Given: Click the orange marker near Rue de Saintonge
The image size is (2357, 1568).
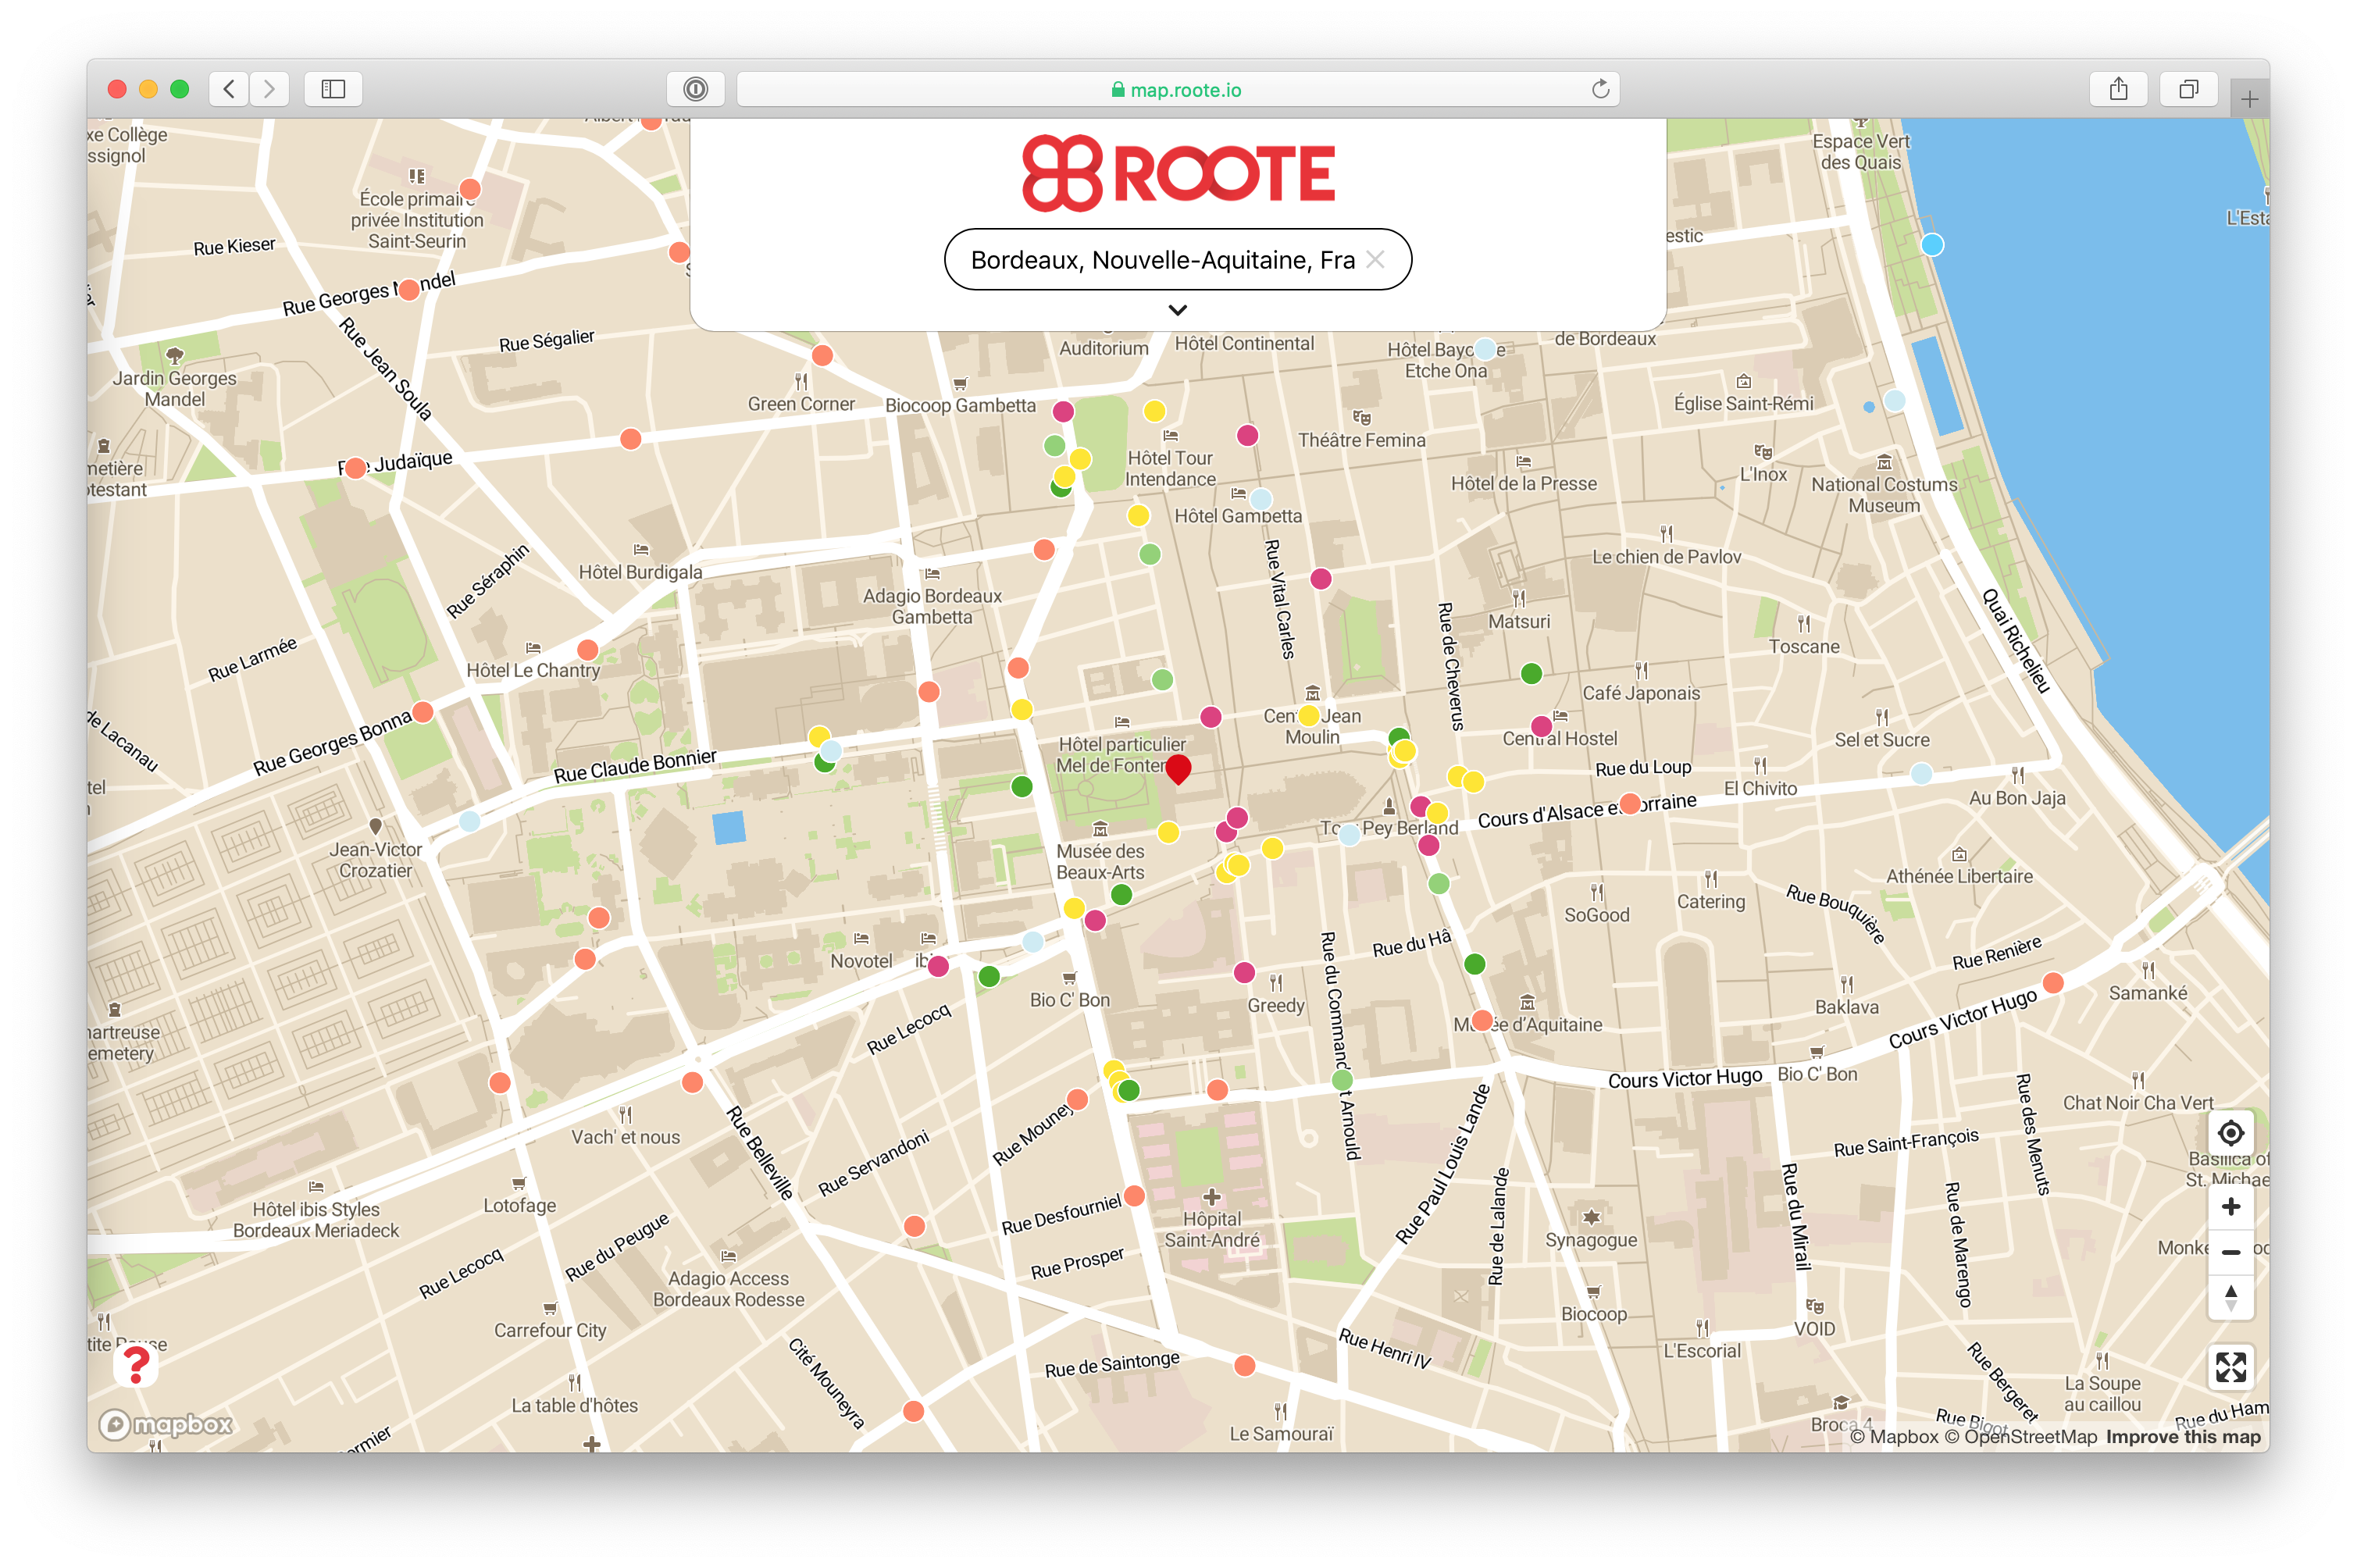Looking at the screenshot, I should click(1244, 1365).
